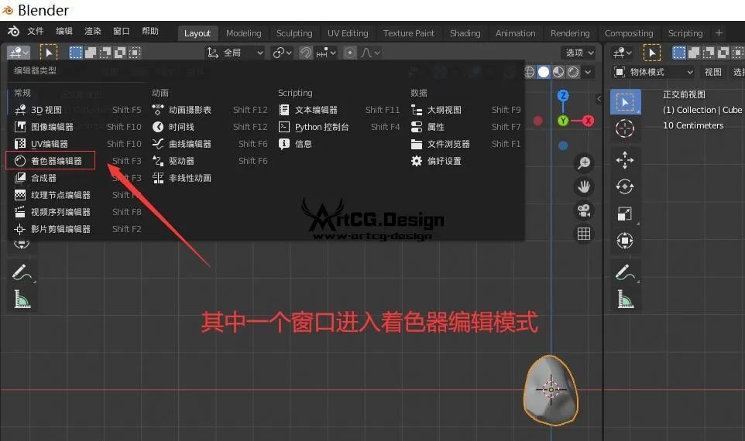Toggle proportional editing
The width and height of the screenshot is (745, 441).
pyautogui.click(x=350, y=53)
